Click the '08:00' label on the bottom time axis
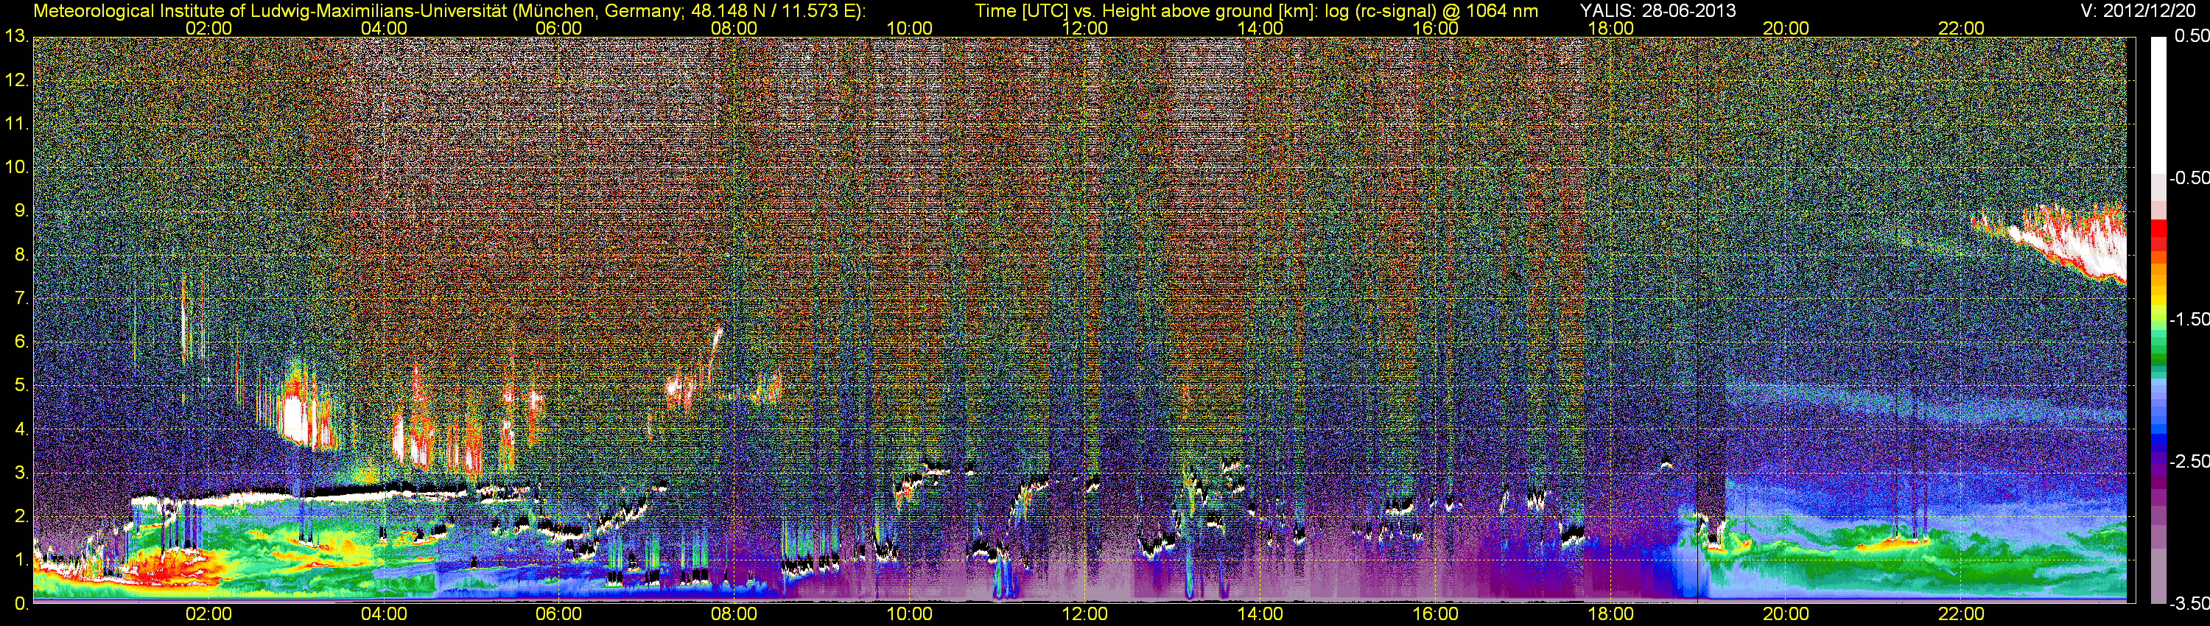Image resolution: width=2210 pixels, height=626 pixels. click(x=734, y=614)
